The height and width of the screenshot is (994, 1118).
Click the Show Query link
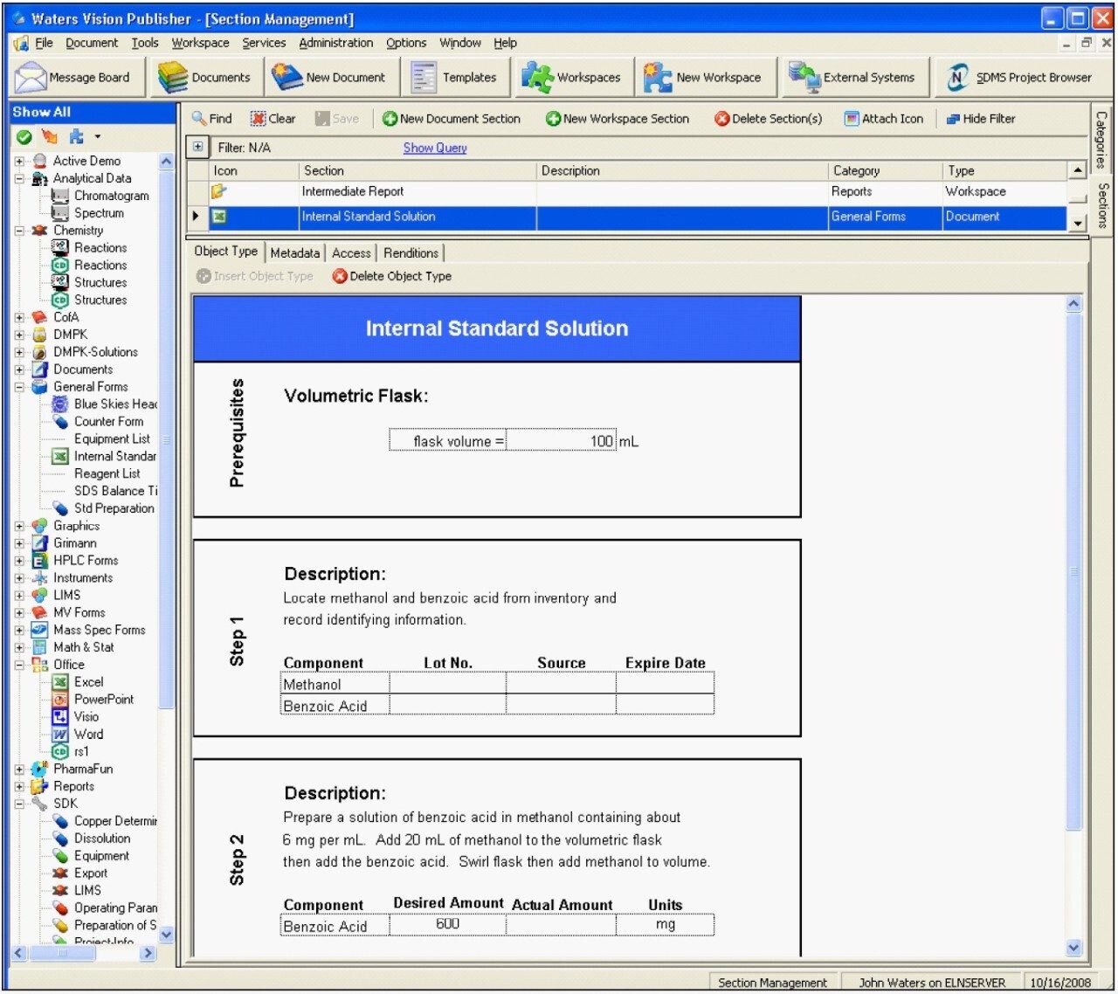click(x=434, y=148)
